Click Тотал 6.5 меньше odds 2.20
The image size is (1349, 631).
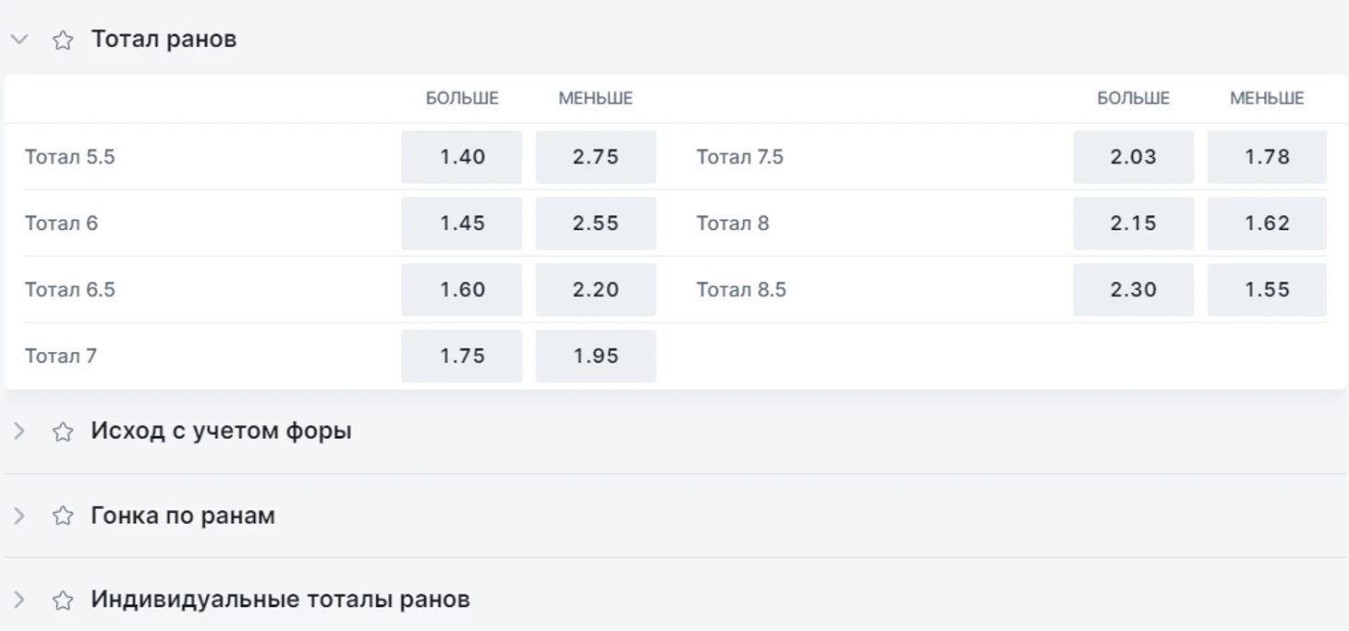pyautogui.click(x=596, y=290)
